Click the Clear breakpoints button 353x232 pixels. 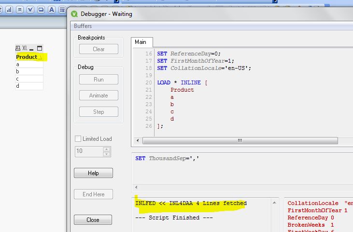tap(99, 49)
